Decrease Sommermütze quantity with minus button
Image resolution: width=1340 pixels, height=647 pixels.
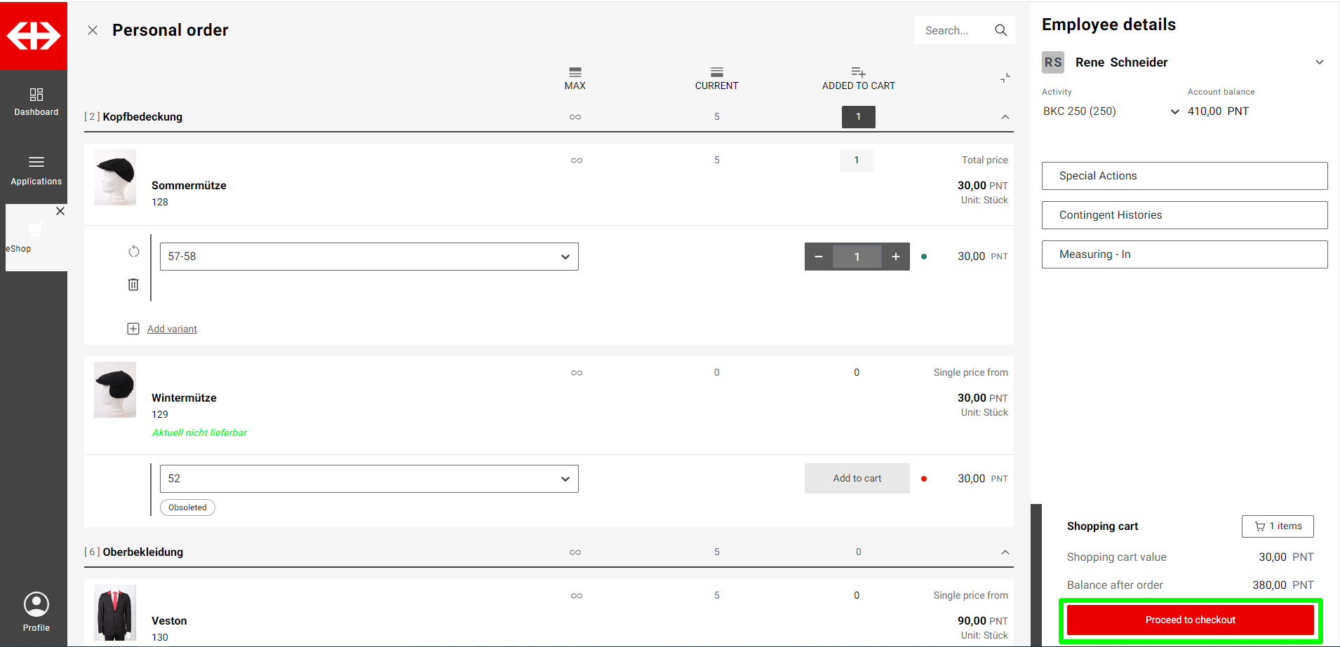coord(818,257)
